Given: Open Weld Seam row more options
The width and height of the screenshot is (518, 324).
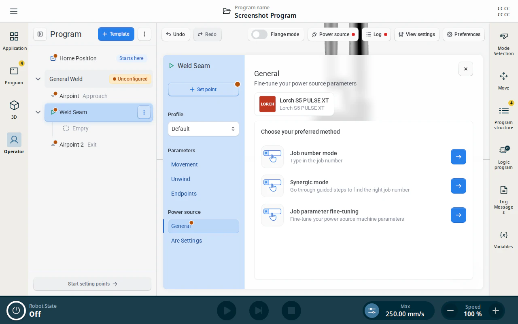Looking at the screenshot, I should [144, 112].
